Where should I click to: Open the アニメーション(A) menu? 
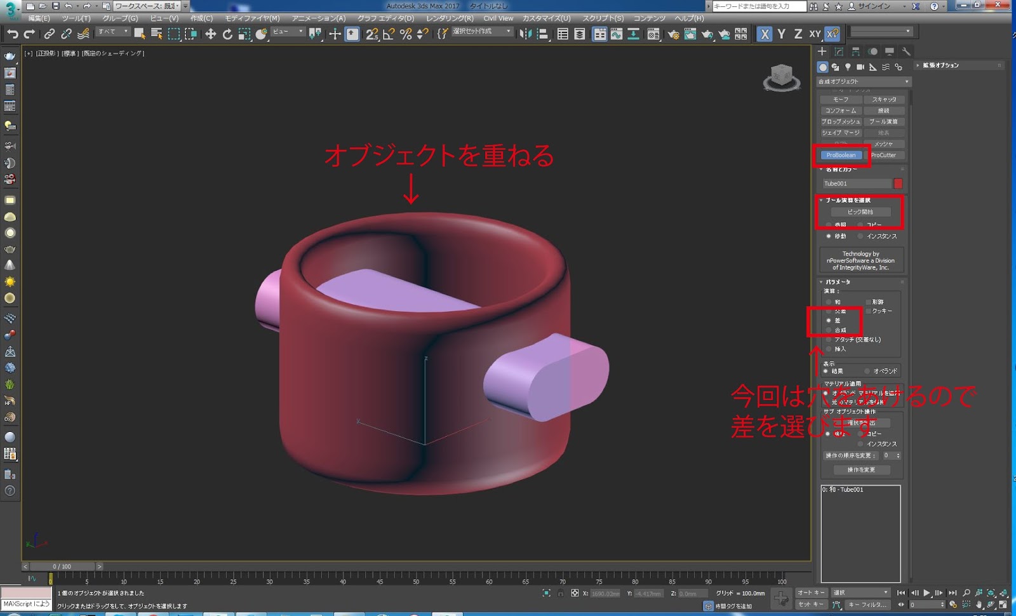coord(319,18)
